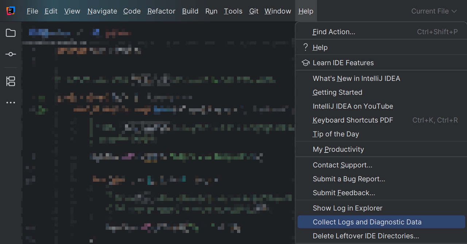Open the Git menu
This screenshot has width=467, height=244.
point(254,11)
